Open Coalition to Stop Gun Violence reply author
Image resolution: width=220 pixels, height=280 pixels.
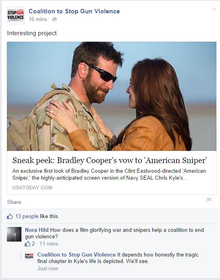pyautogui.click(x=77, y=255)
